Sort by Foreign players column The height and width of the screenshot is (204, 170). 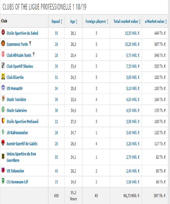point(97,21)
